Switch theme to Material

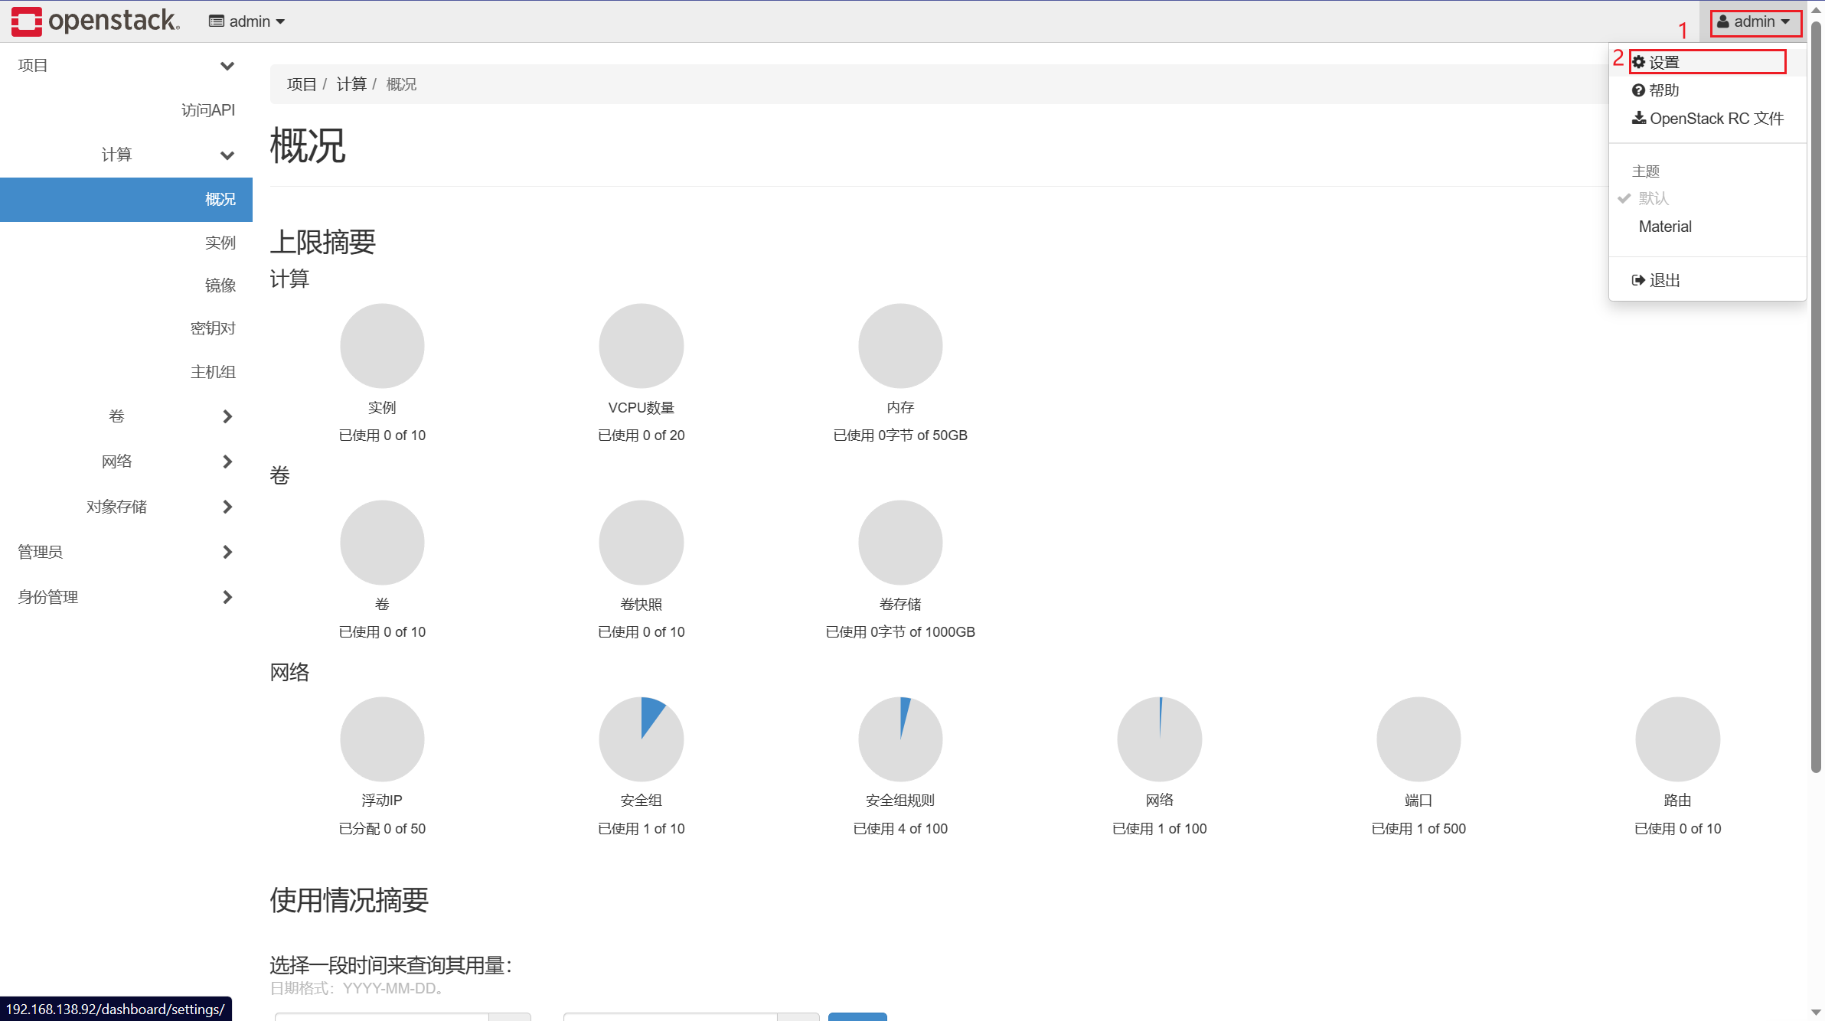[x=1665, y=227]
